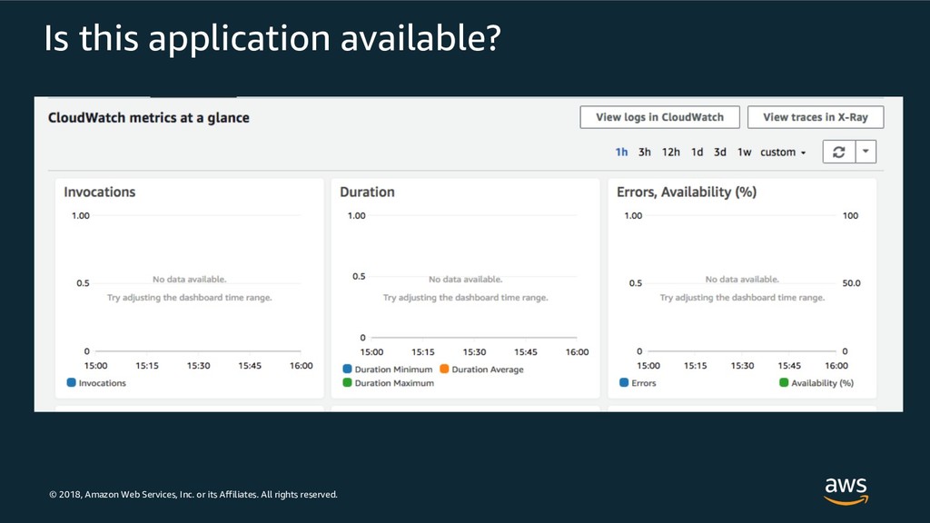
Task: Expand the refresh options dropdown arrow
Action: [x=866, y=152]
